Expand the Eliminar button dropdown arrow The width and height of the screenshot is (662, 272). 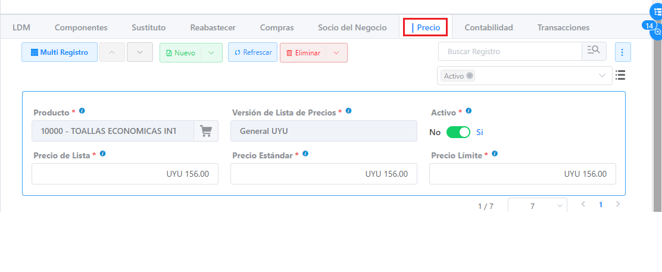(336, 52)
